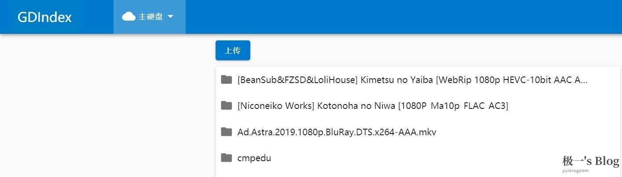Viewport: 622px width, 177px height.
Task: Click the empty area of the blue header bar
Action: click(396, 17)
